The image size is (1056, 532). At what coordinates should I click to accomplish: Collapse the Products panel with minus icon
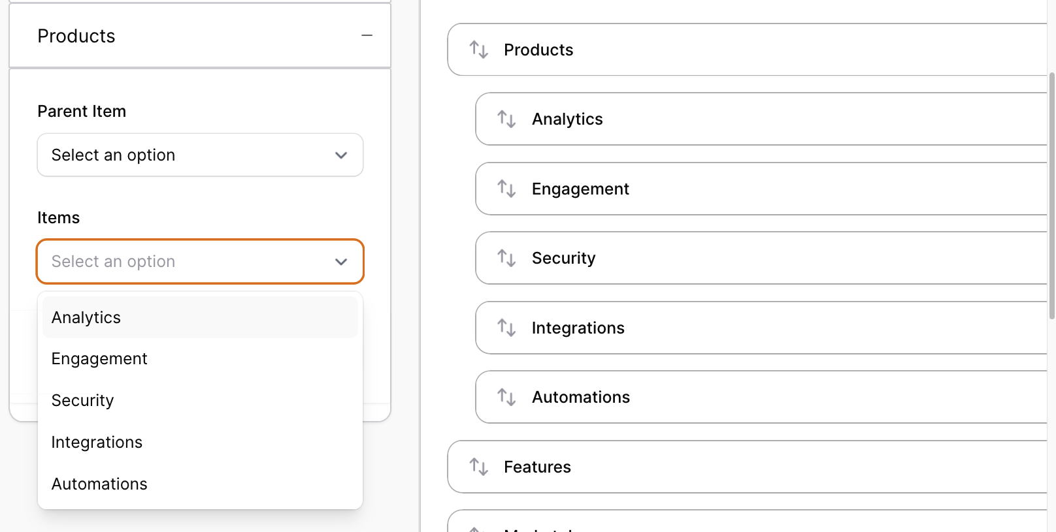367,35
